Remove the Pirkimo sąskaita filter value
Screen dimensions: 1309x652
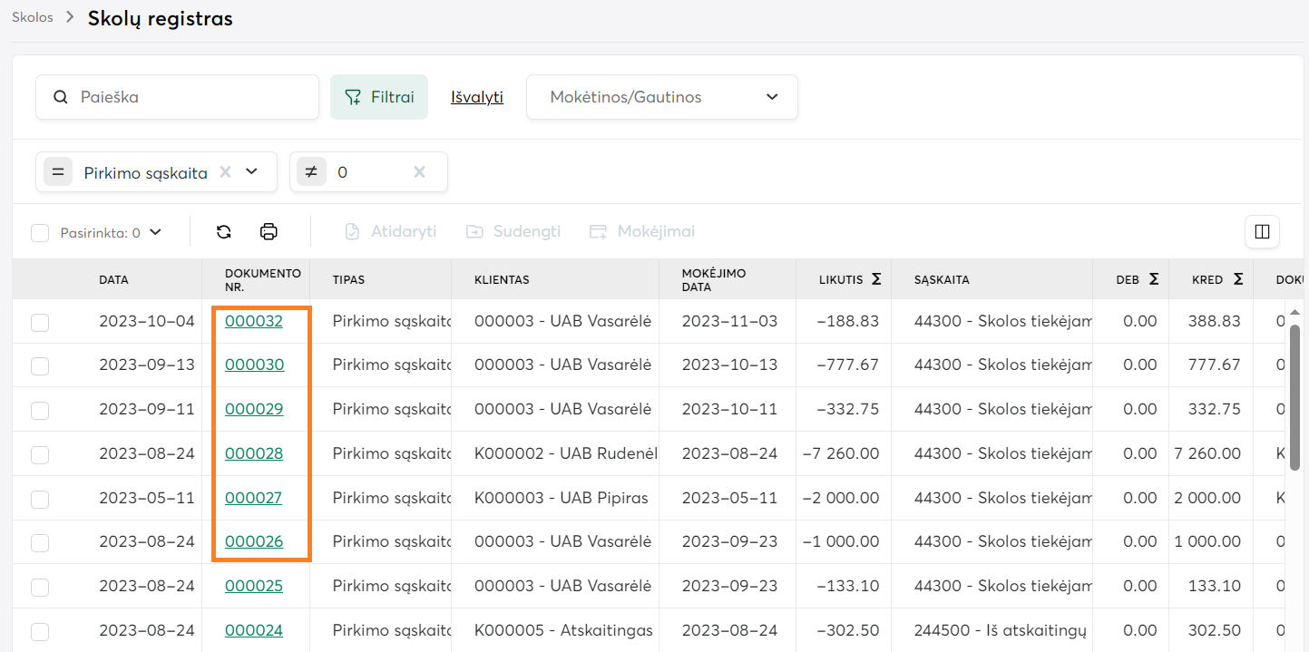point(226,172)
